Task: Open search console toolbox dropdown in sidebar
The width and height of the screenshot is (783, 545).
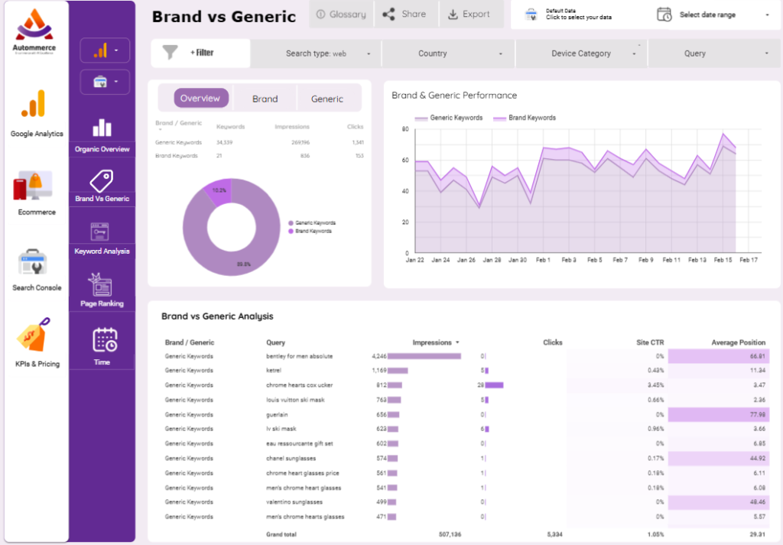Action: pos(105,82)
